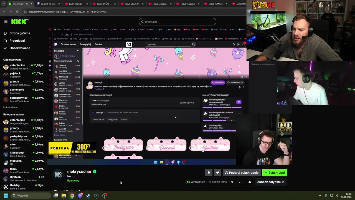This screenshot has width=355, height=200.
Task: Click the KICK logo
Action: pos(20,22)
